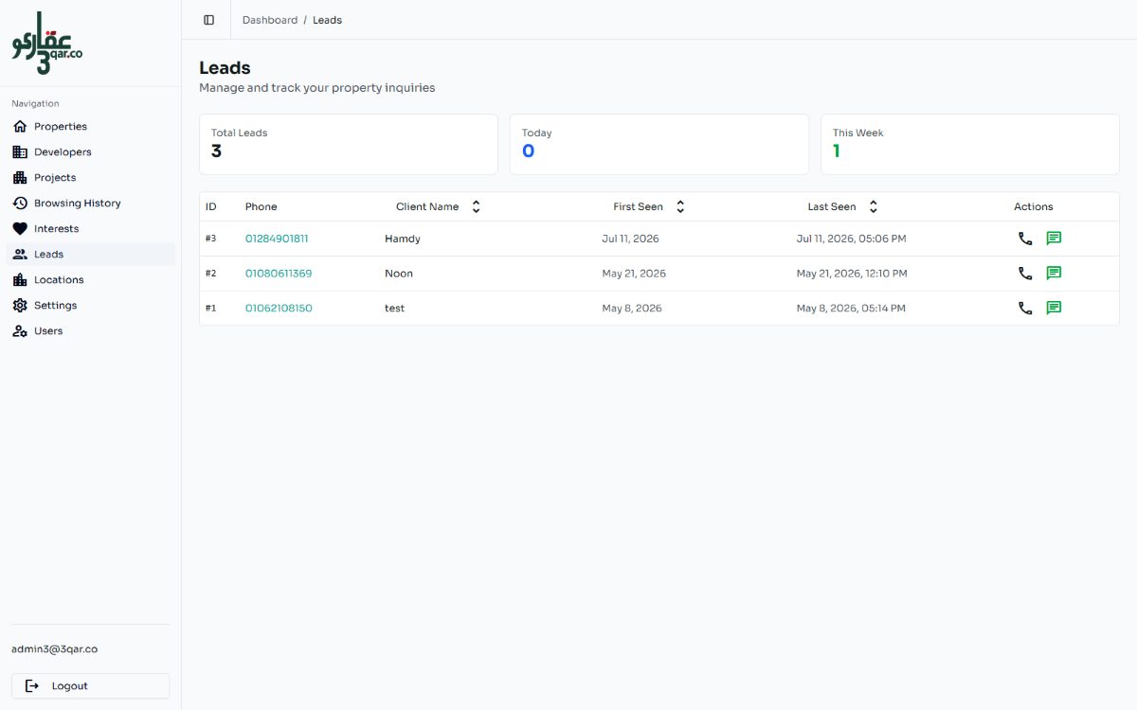Click Last Seen May 21, 2026, 12:10 PM
Screen dimensions: 1137x710
[x=852, y=274]
